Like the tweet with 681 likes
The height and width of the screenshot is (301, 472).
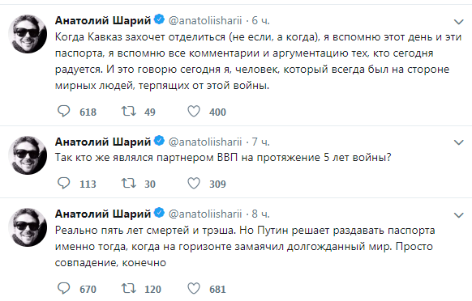[x=194, y=288]
